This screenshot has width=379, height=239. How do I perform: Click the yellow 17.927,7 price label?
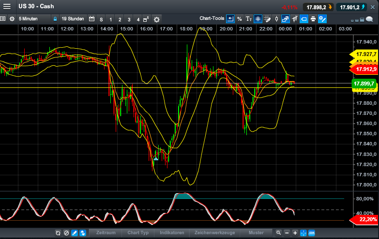pyautogui.click(x=364, y=54)
